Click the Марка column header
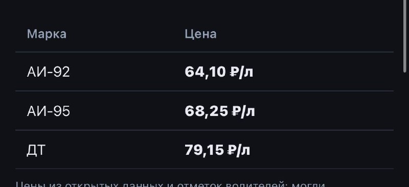The height and width of the screenshot is (187, 409). tap(47, 34)
